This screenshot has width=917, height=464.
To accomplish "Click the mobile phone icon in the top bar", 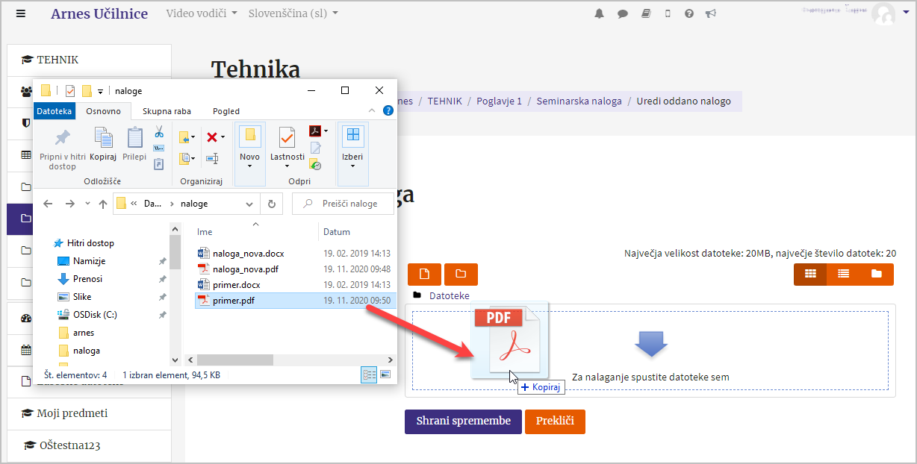I will (x=668, y=13).
